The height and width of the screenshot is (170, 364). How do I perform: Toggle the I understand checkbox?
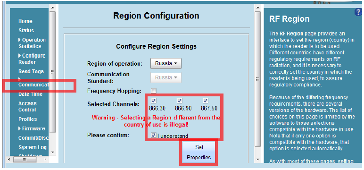(153, 136)
